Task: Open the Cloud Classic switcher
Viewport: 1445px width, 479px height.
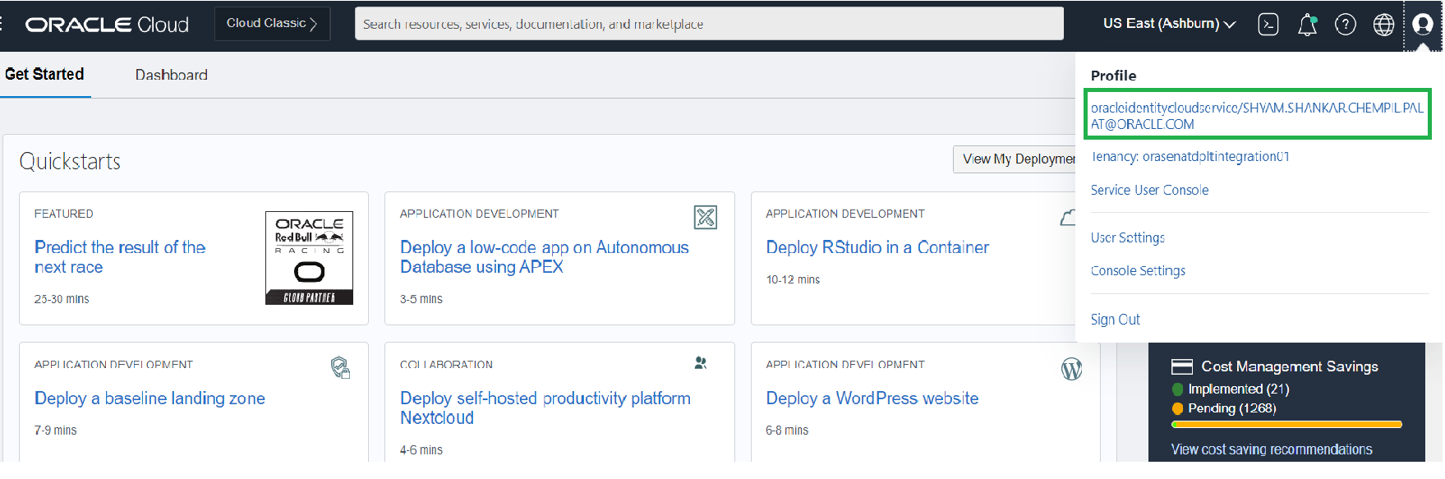Action: point(272,24)
